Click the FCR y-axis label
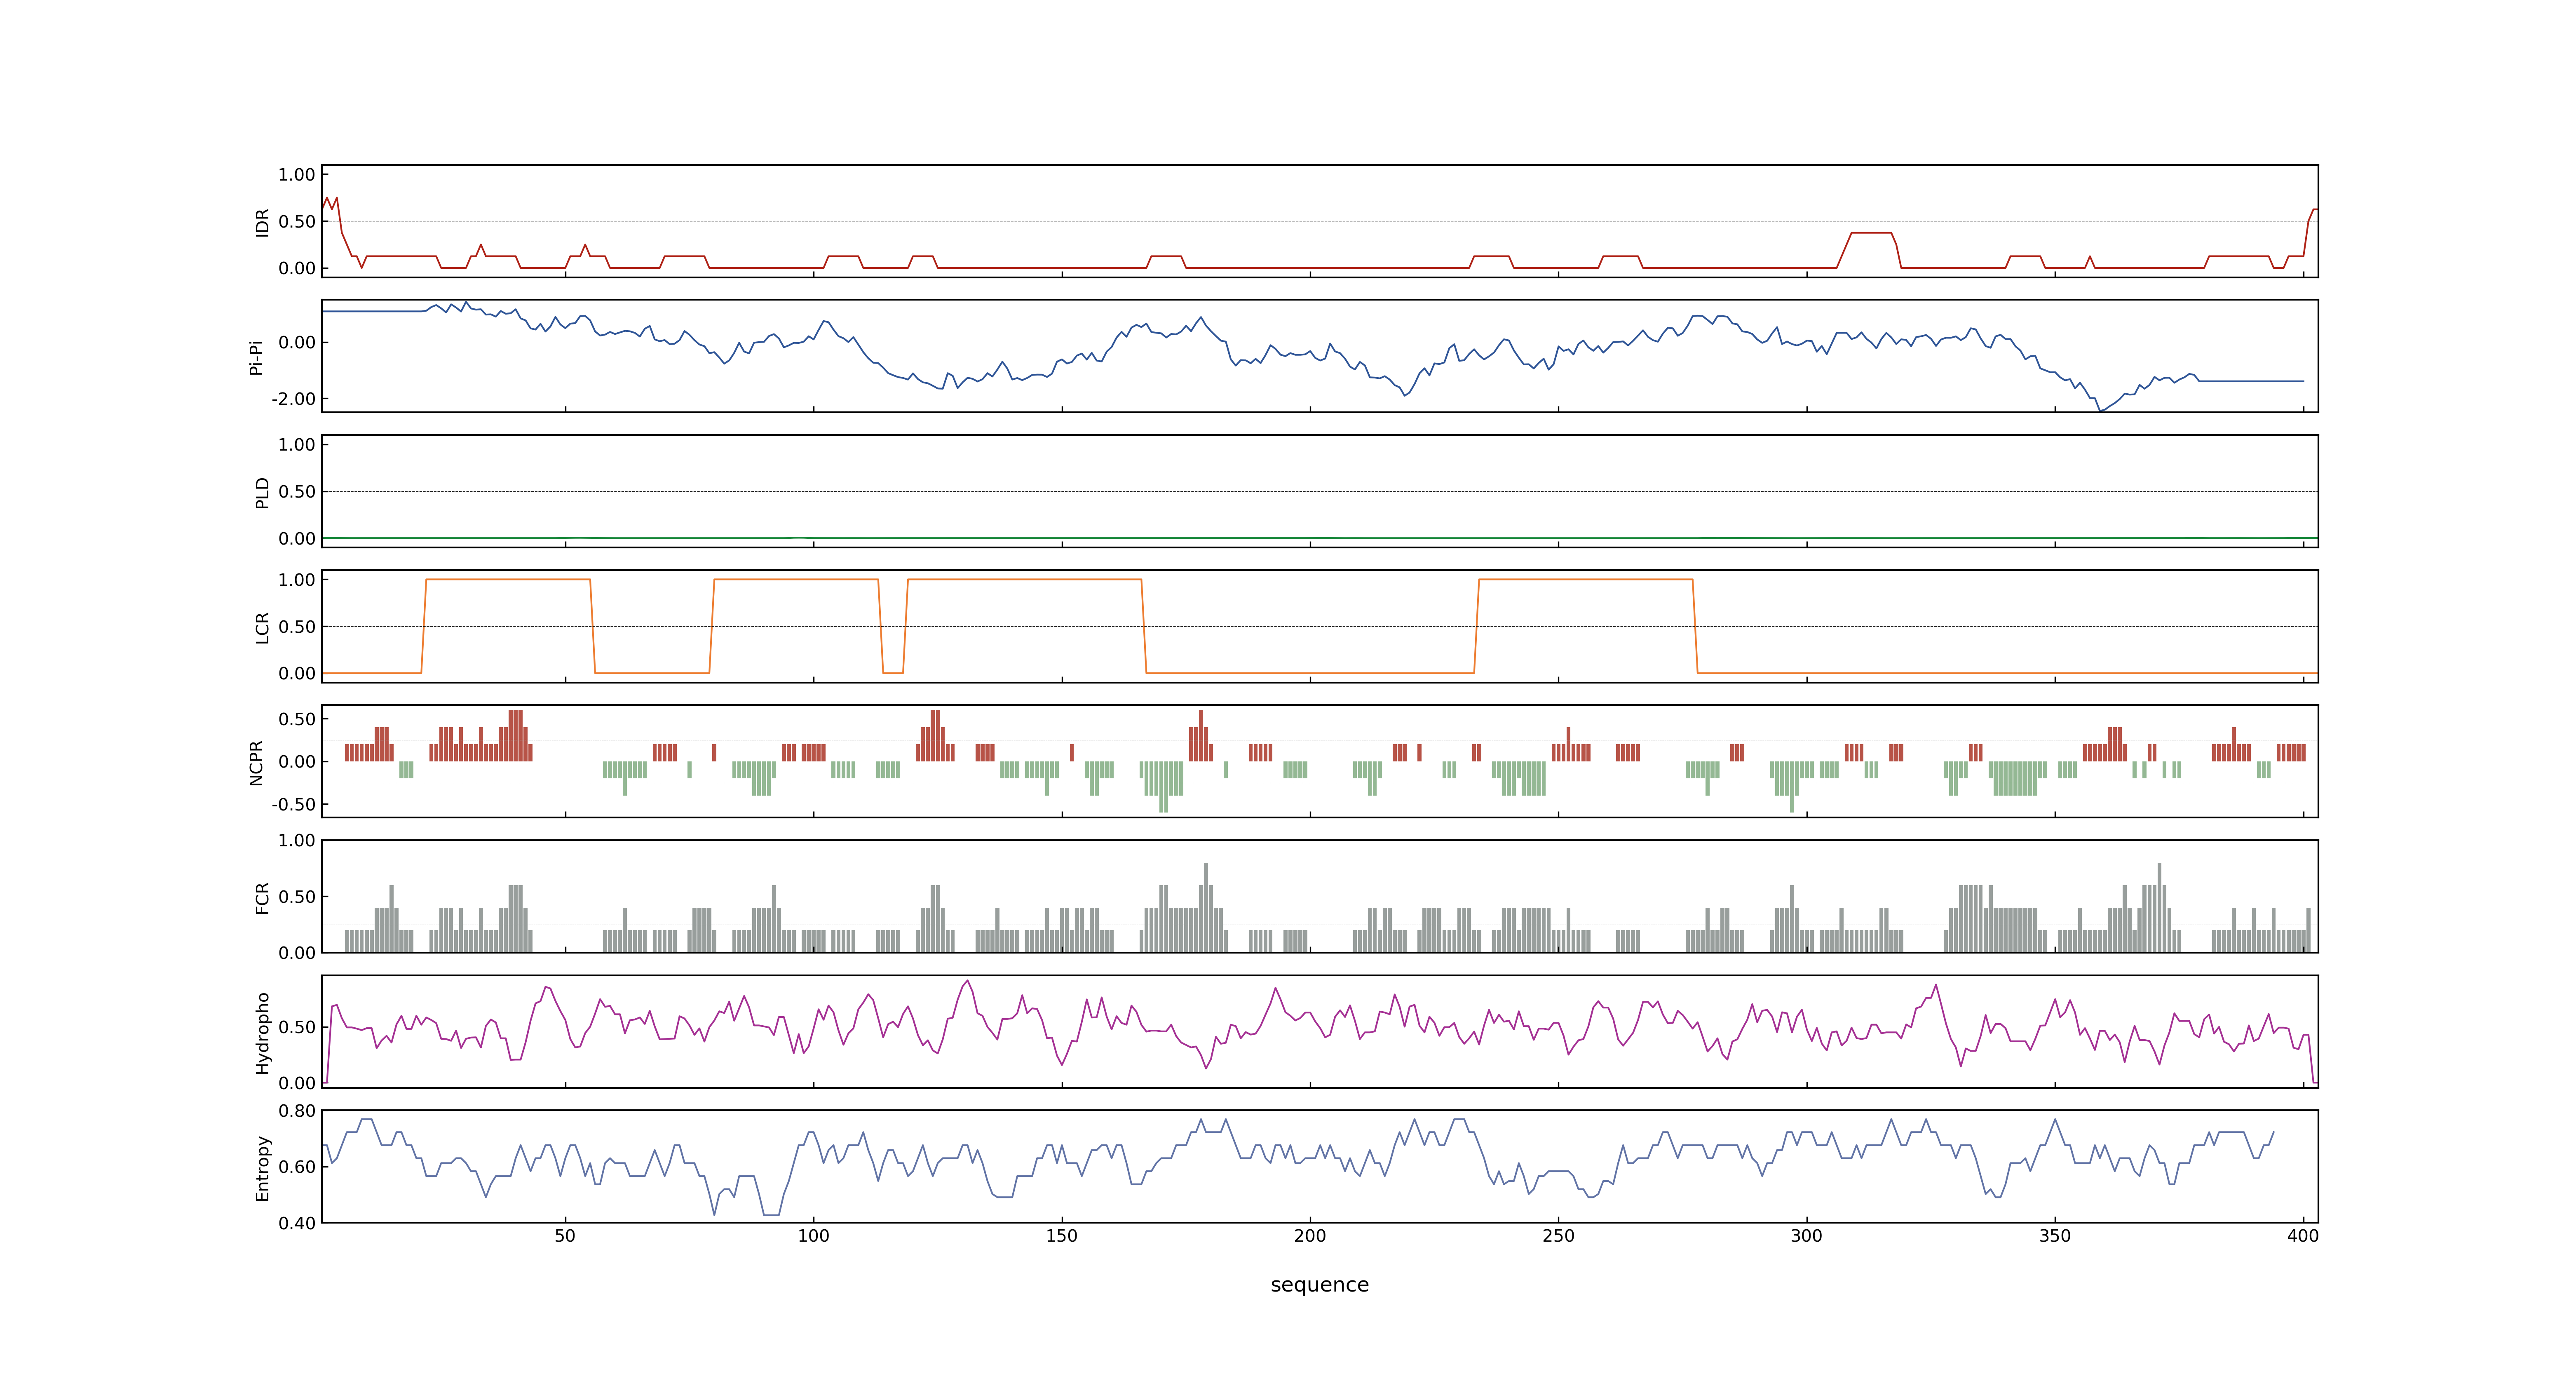This screenshot has height=1374, width=2576. tap(262, 897)
